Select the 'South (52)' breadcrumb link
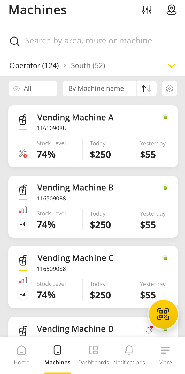The height and width of the screenshot is (374, 185). tap(88, 65)
